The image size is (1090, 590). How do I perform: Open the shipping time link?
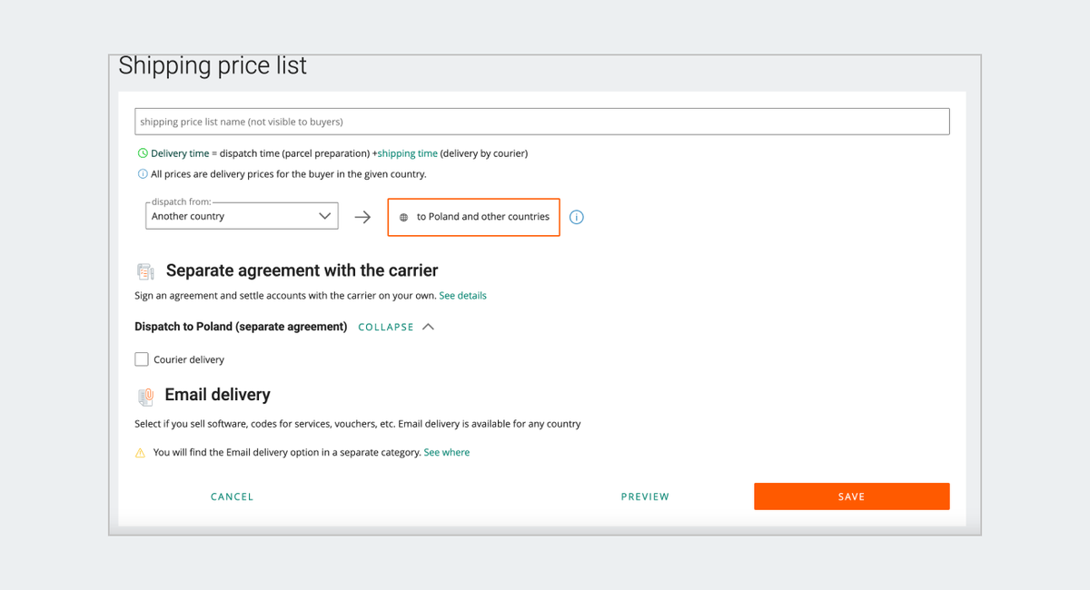407,153
